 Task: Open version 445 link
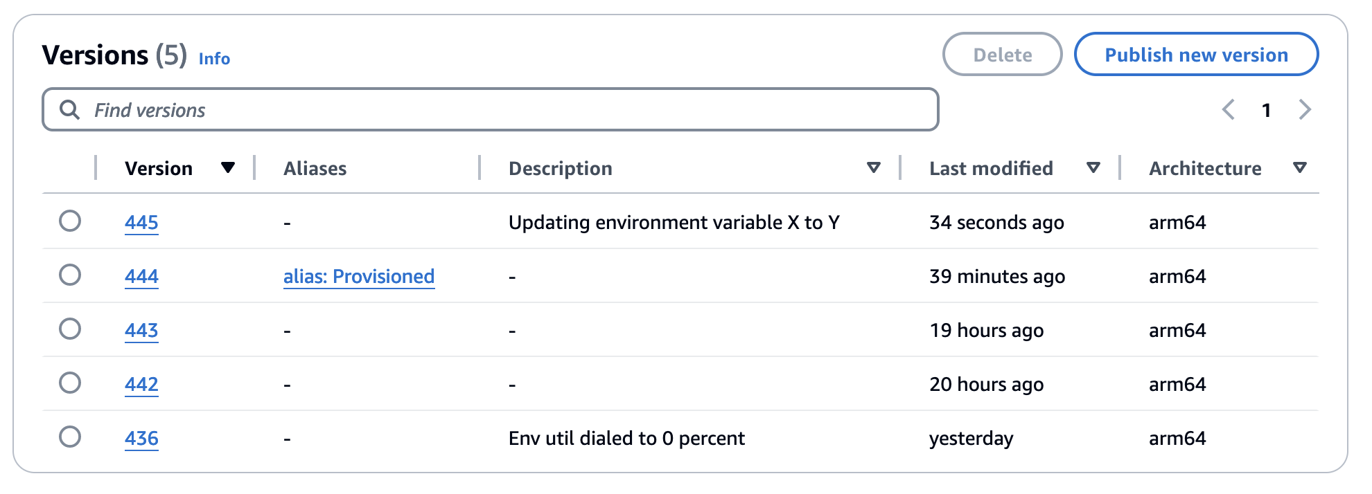tap(141, 223)
